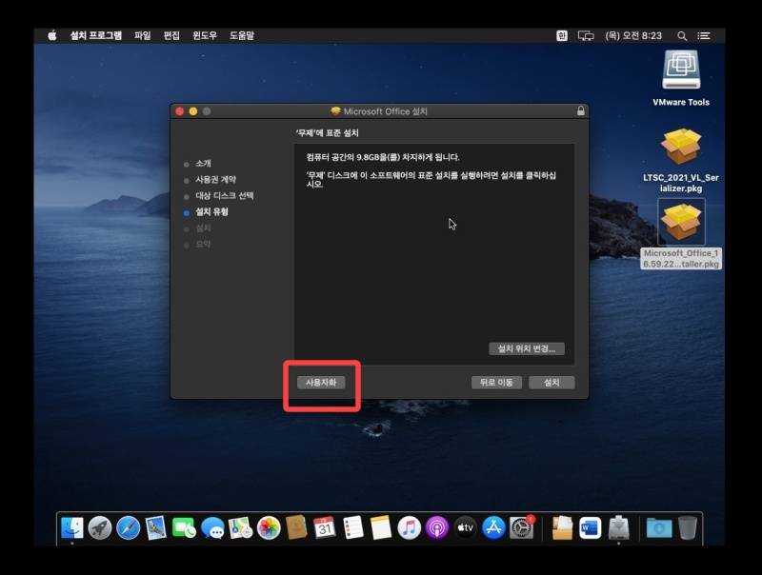The width and height of the screenshot is (762, 575).
Task: Open App Store from the Dock
Action: click(493, 528)
